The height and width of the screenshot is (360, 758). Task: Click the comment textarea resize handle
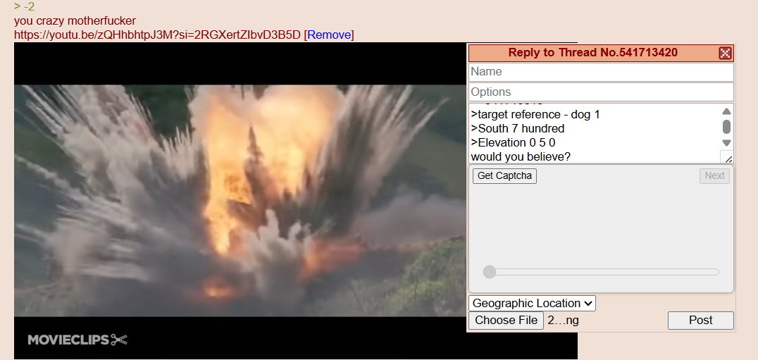click(x=728, y=158)
